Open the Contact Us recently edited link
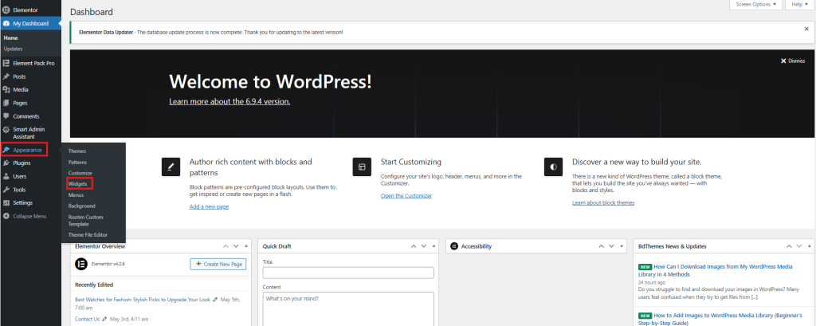The width and height of the screenshot is (816, 326). [87, 319]
